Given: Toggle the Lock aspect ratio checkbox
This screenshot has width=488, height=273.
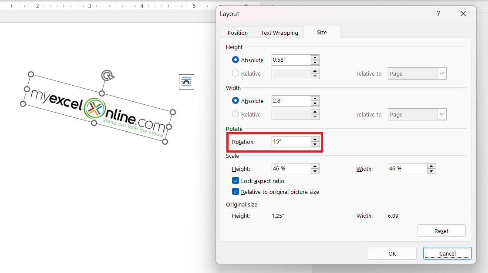Looking at the screenshot, I should [236, 181].
